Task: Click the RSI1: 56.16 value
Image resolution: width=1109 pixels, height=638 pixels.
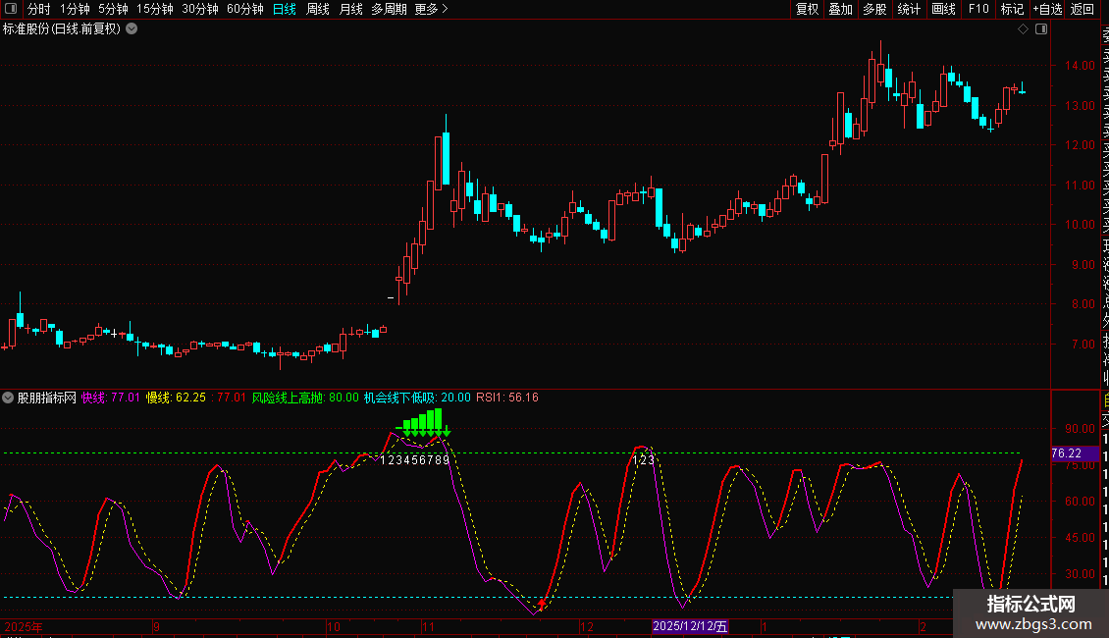Action: (x=507, y=398)
